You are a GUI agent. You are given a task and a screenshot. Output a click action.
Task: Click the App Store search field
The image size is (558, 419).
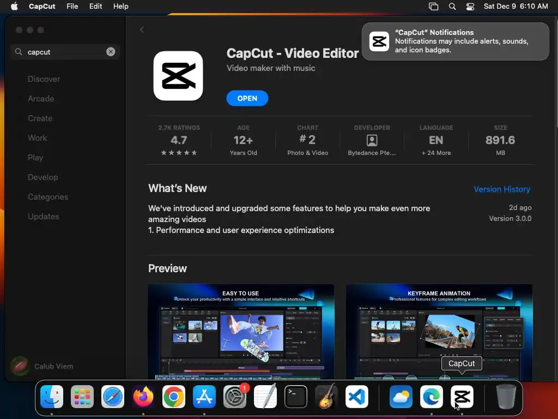tap(65, 52)
